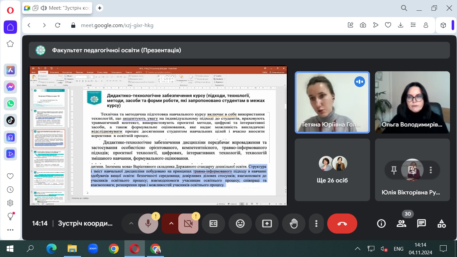Screen dimensions: 457x257
Task: Reload the page using the refresh button
Action: [x=58, y=25]
